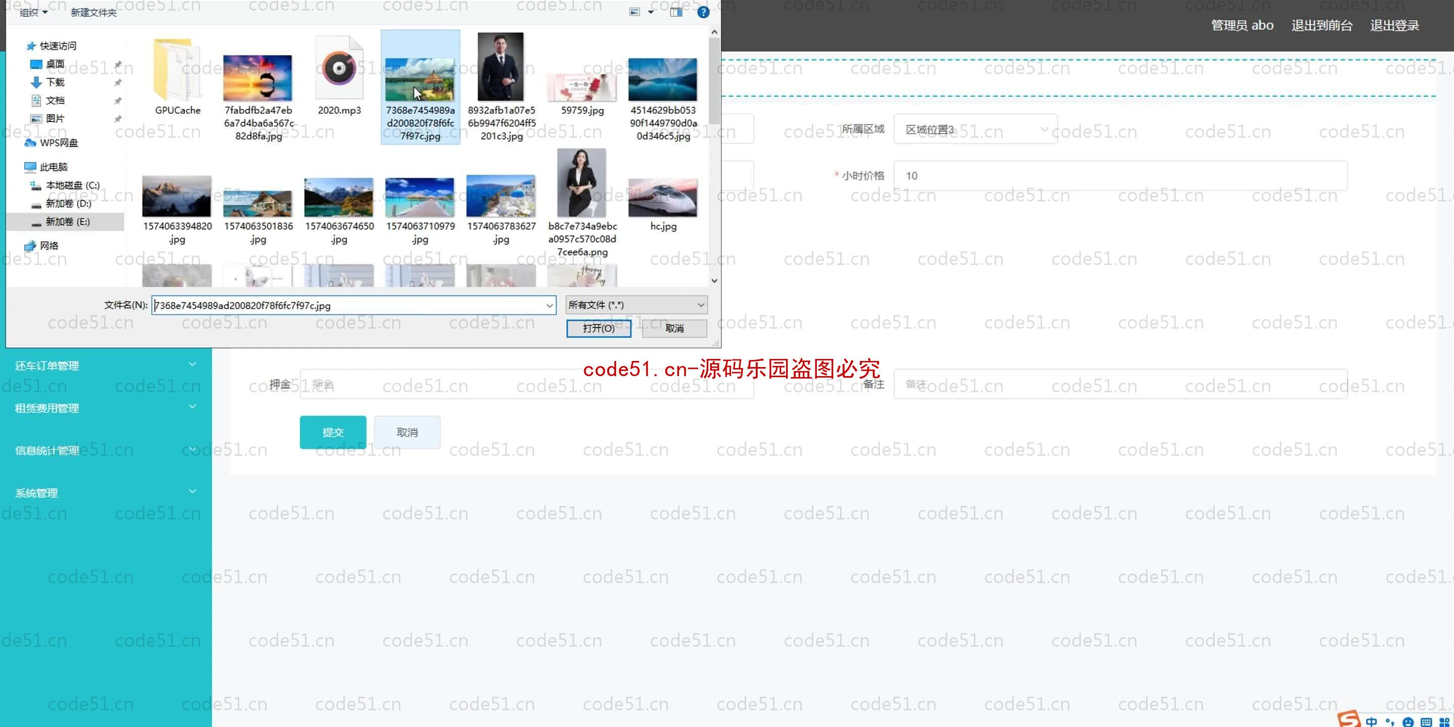Expand 信息统计管理 sidebar menu
This screenshot has width=1454, height=727.
106,450
